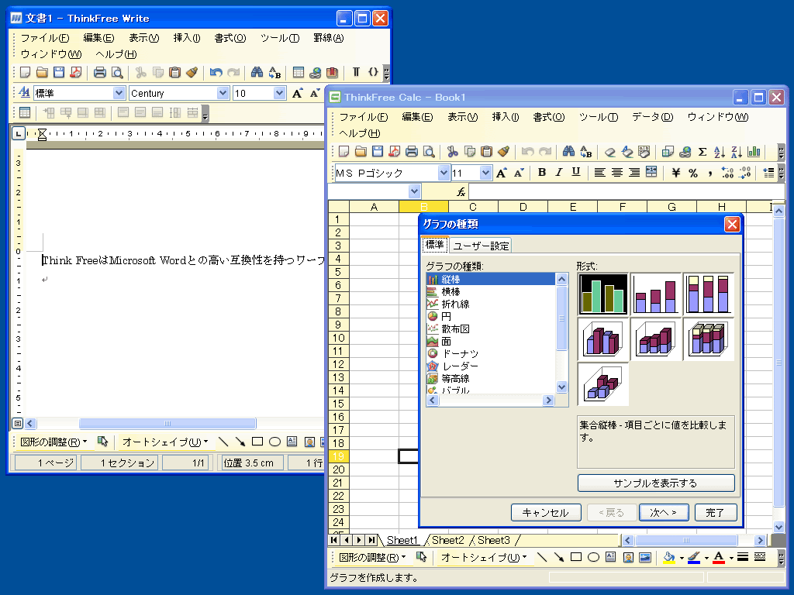
Task: Click the Sort ascending icon in Calc
Action: [719, 151]
